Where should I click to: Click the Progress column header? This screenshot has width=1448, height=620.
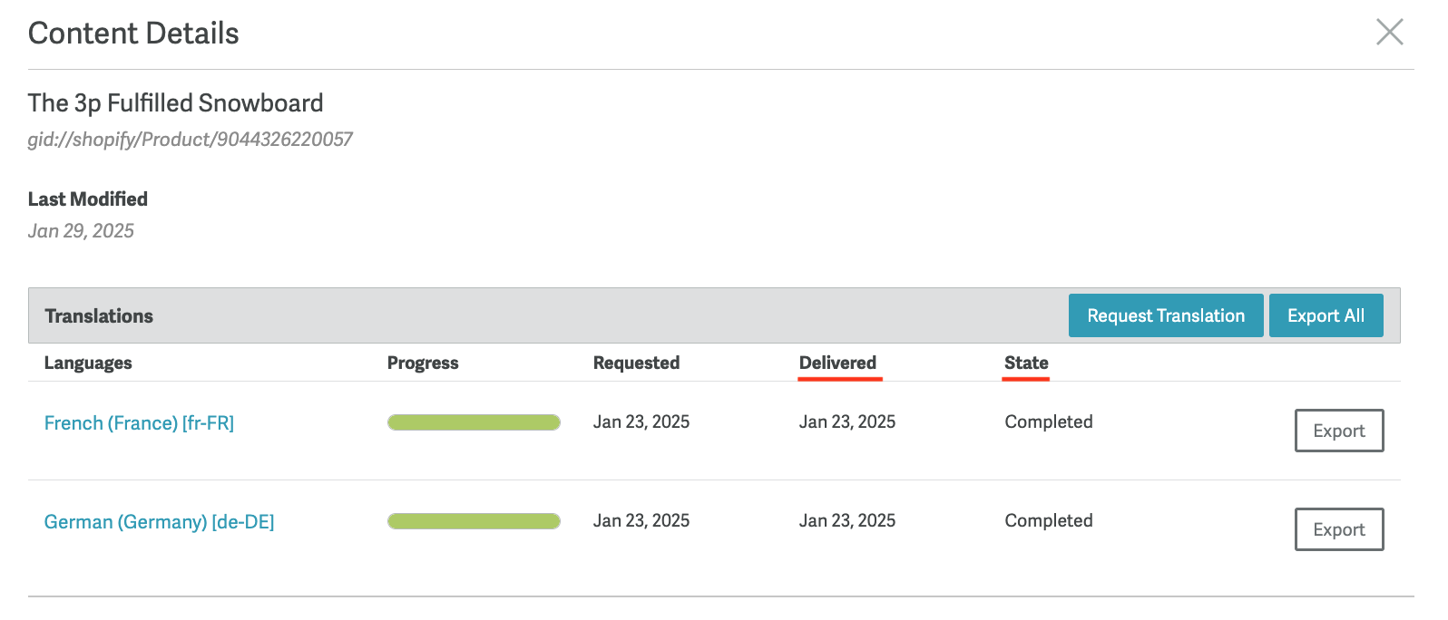pyautogui.click(x=423, y=363)
